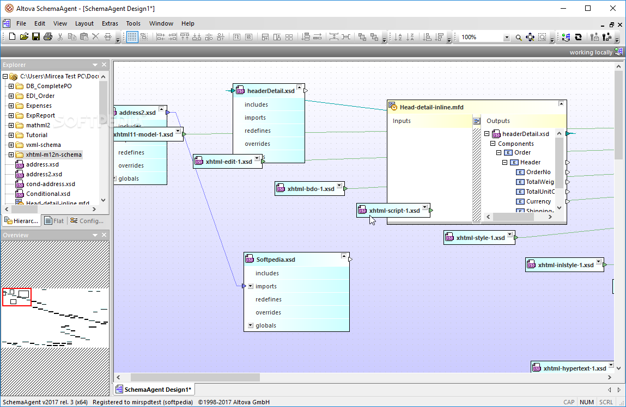The height and width of the screenshot is (407, 626).
Task: Expand the EDI_Order folder
Action: point(11,96)
